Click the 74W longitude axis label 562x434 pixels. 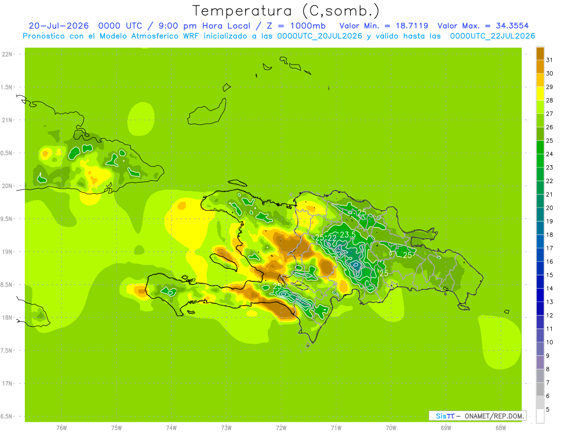click(x=171, y=427)
